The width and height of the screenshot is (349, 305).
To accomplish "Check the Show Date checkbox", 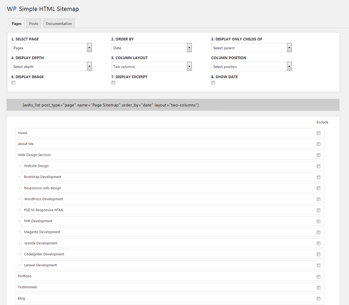I will point(213,83).
